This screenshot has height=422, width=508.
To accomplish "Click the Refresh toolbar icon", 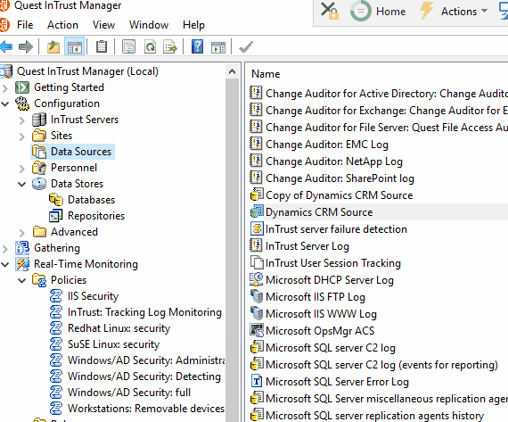I will pos(150,47).
